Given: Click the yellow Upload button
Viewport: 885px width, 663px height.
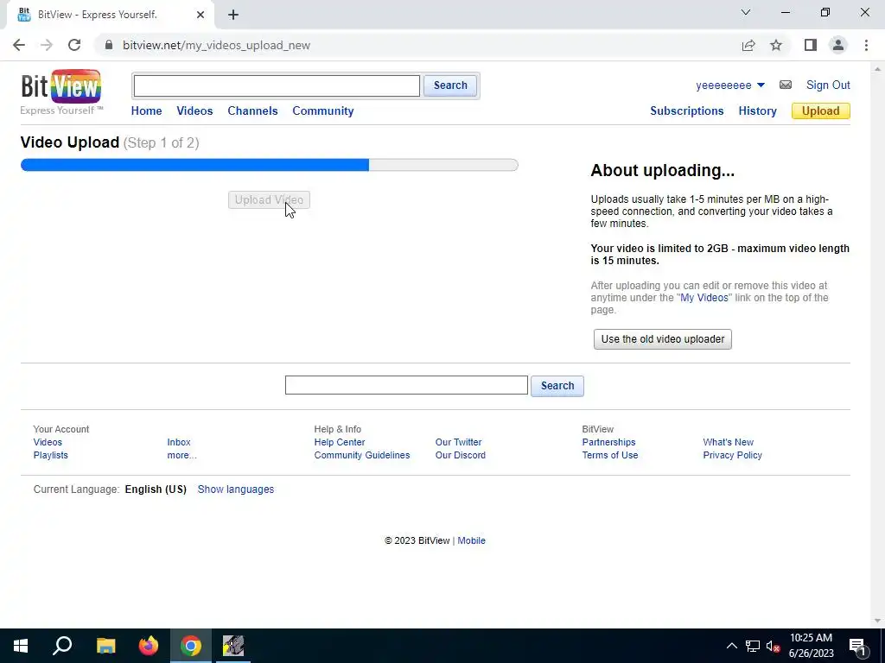Looking at the screenshot, I should click(x=821, y=111).
